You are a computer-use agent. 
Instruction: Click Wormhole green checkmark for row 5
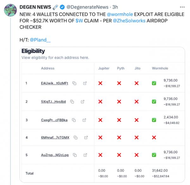point(154,155)
